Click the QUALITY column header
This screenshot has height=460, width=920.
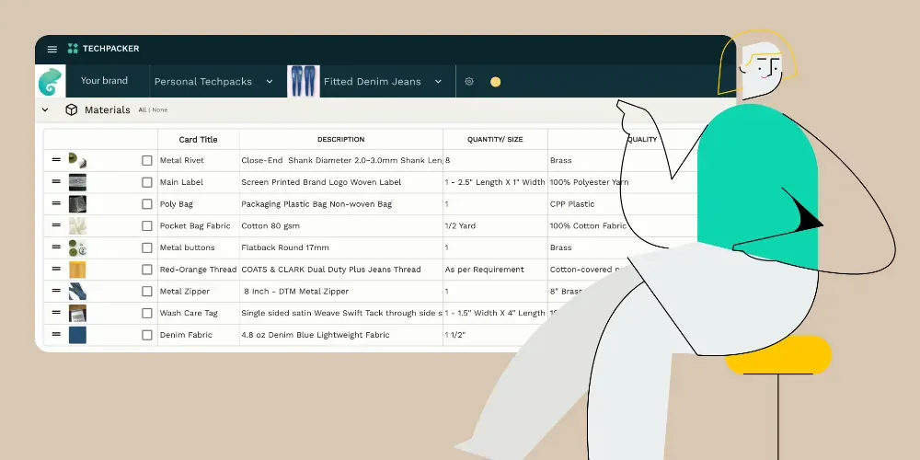642,140
